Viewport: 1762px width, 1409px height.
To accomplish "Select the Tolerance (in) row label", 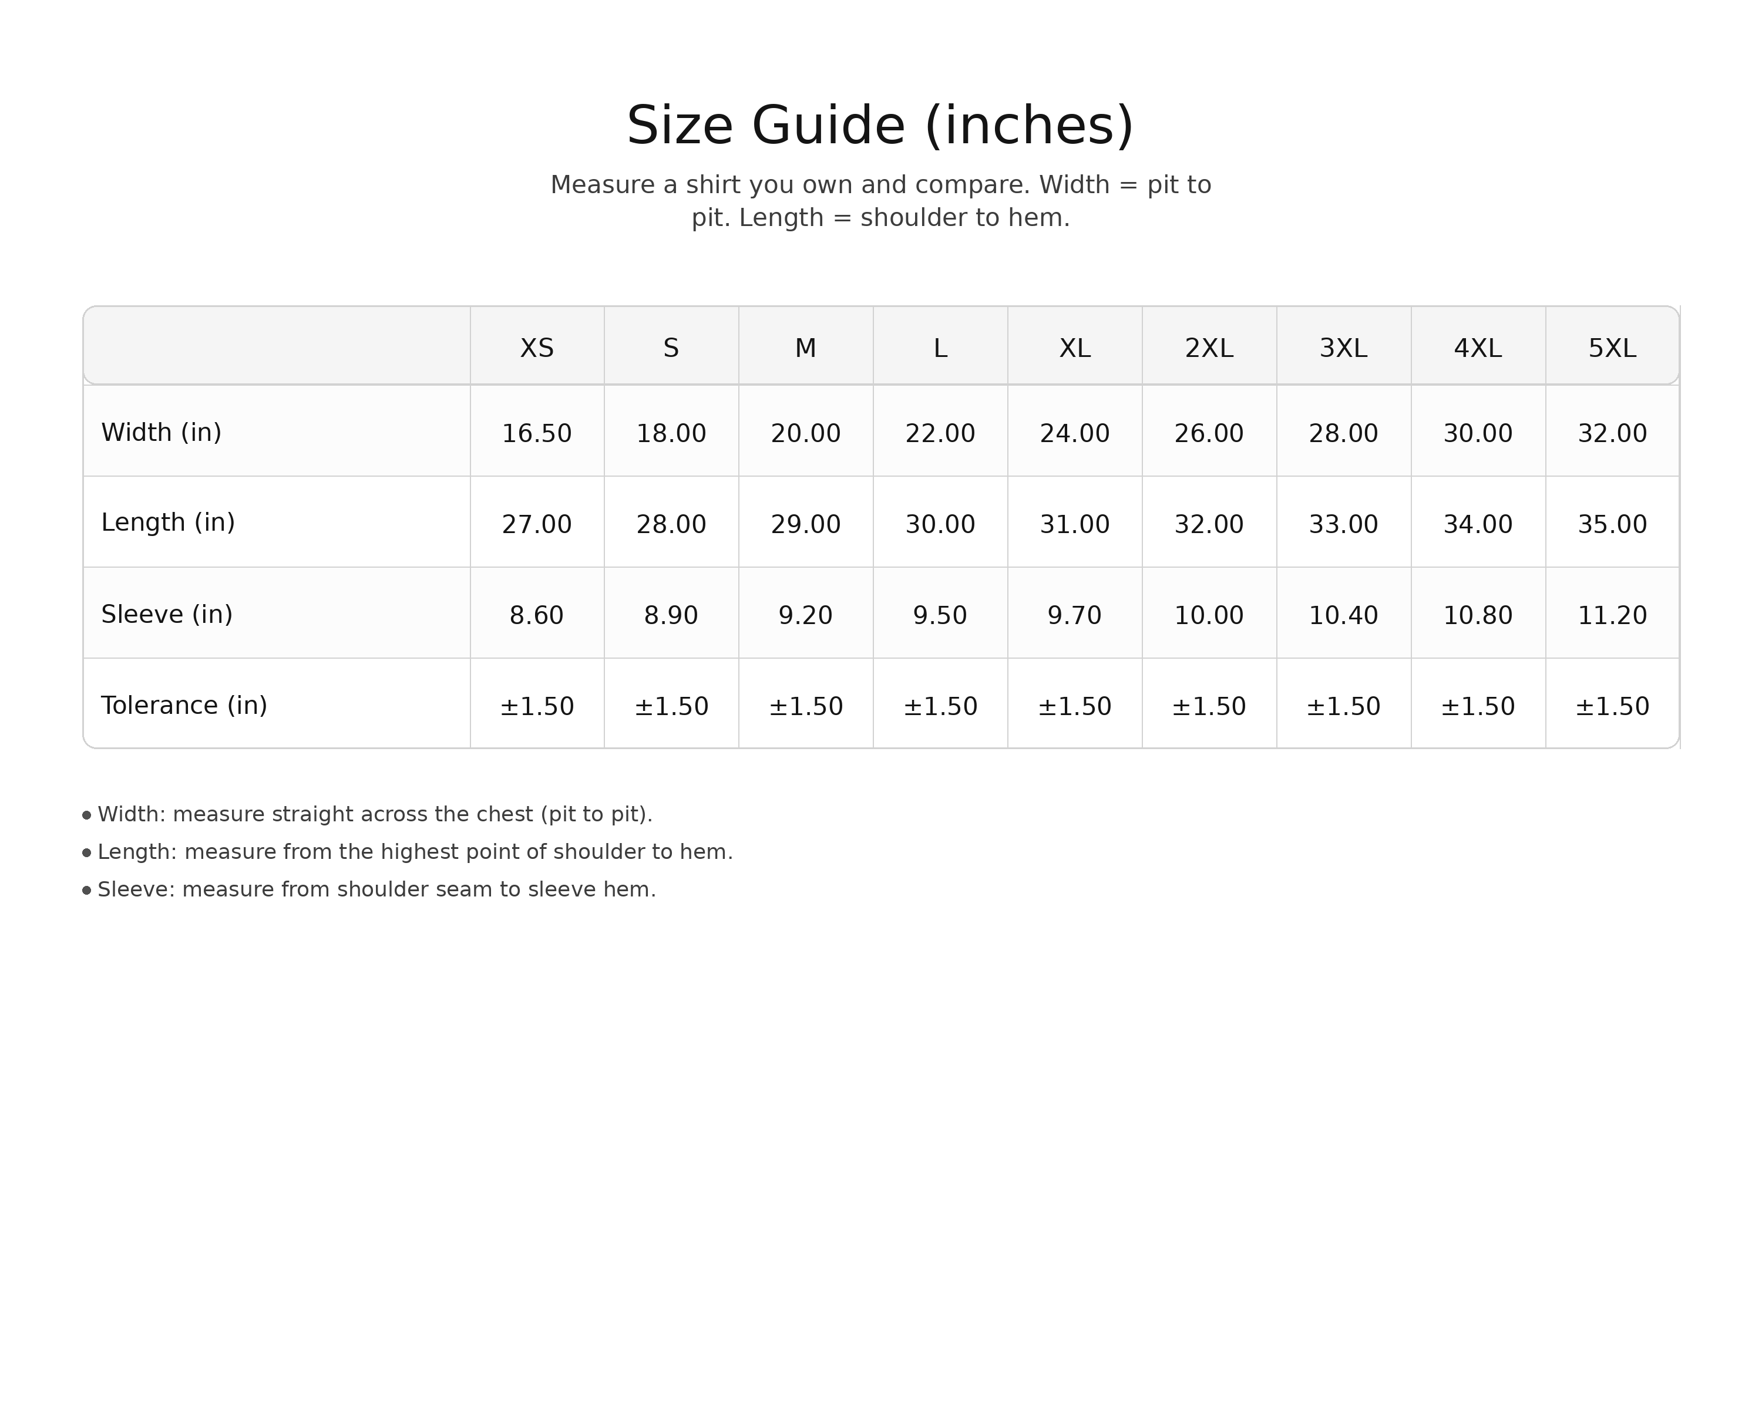I will pos(184,706).
